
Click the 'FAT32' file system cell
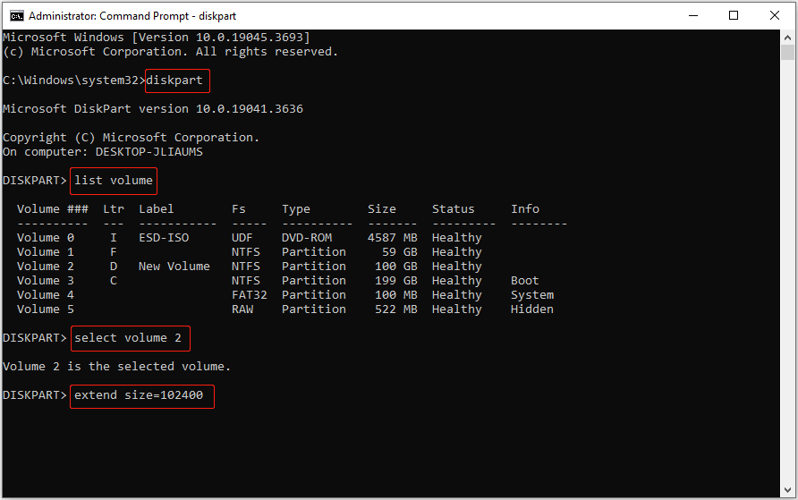(250, 294)
